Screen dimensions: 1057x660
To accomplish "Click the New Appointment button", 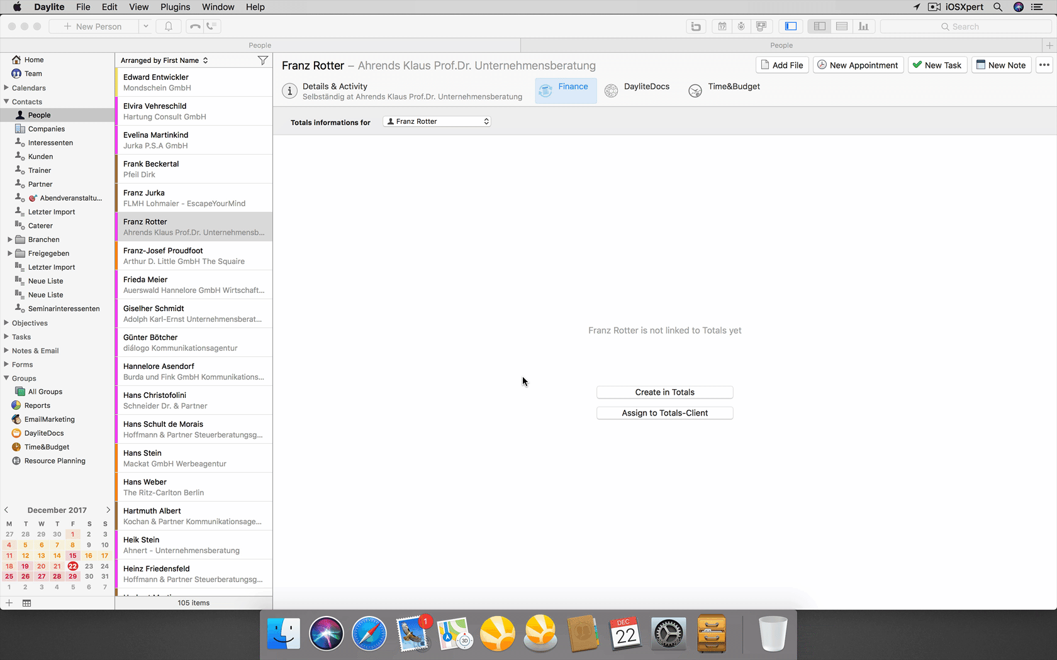I will (x=858, y=65).
